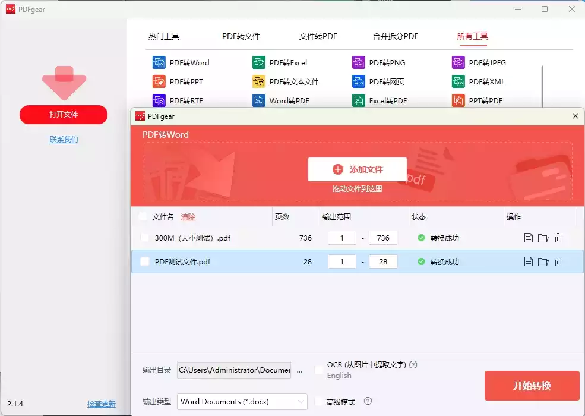The width and height of the screenshot is (585, 416).
Task: Select the Excel转PDF tool
Action: coord(359,100)
